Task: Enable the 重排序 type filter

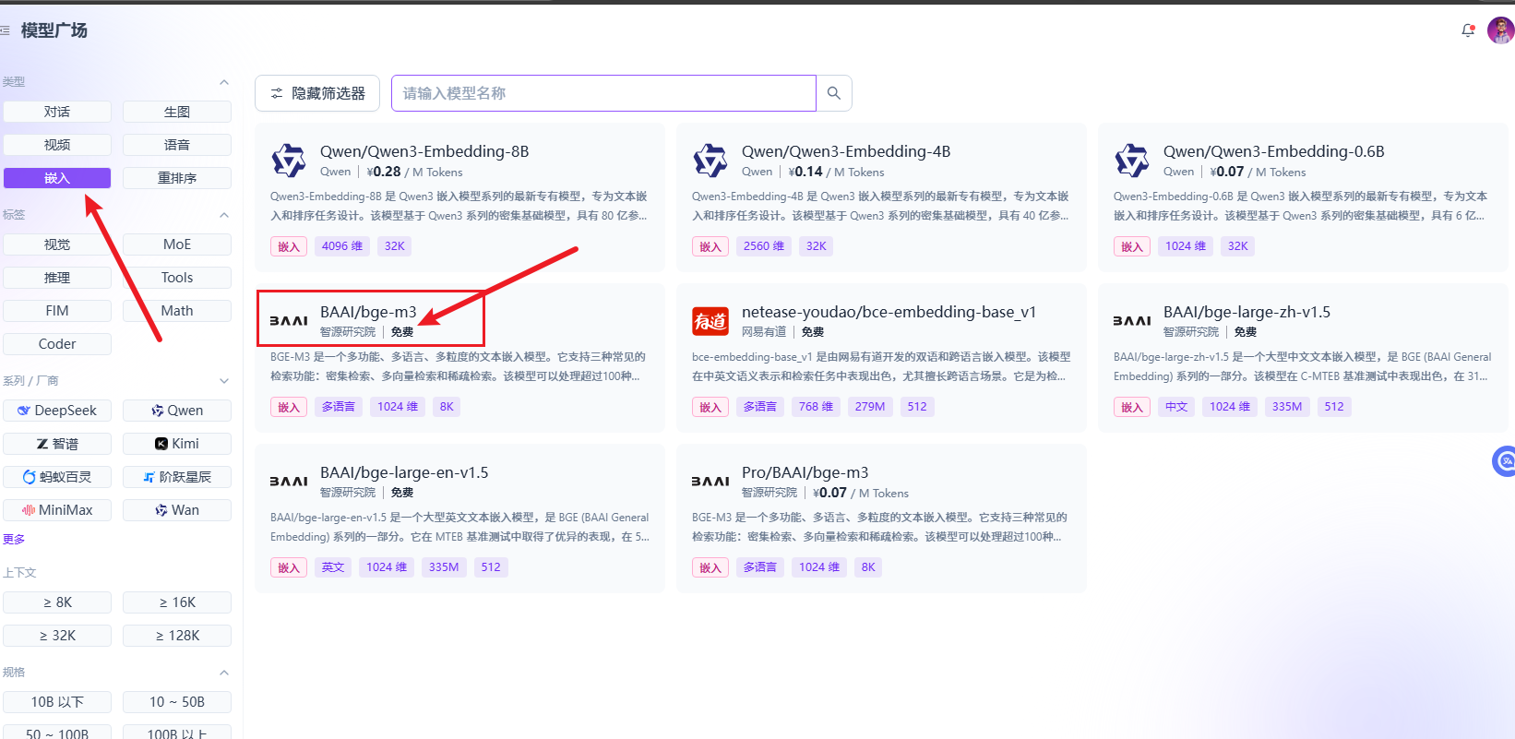Action: [177, 178]
